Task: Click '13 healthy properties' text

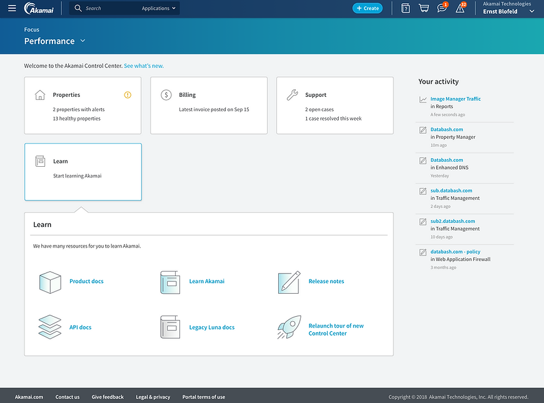Action: pos(77,119)
